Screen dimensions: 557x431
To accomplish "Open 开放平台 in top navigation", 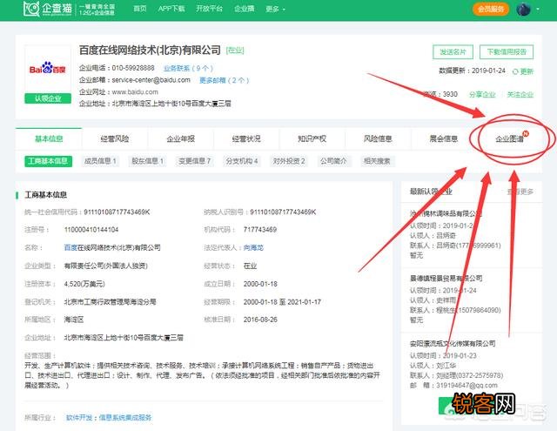I will (x=209, y=9).
